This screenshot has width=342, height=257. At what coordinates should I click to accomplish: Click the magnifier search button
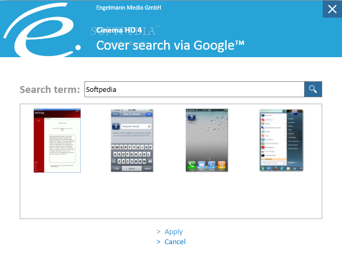tap(313, 89)
